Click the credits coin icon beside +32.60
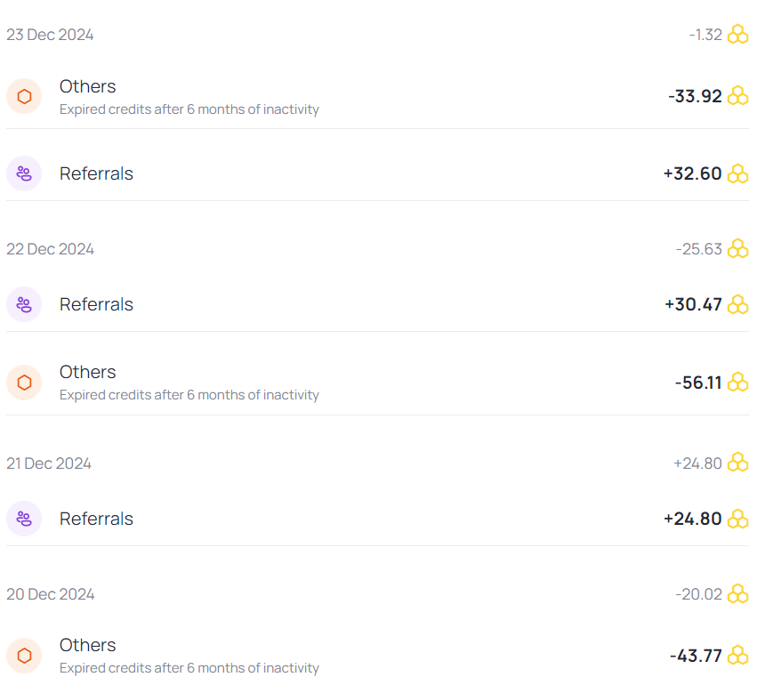The image size is (757, 685). point(737,173)
